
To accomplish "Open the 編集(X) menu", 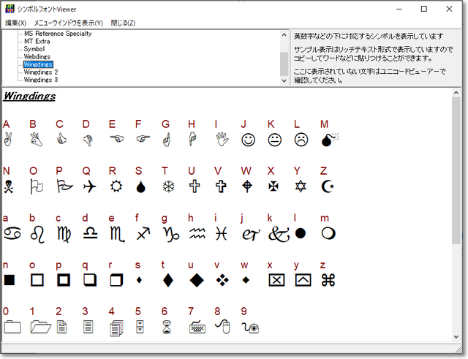I will (x=15, y=23).
